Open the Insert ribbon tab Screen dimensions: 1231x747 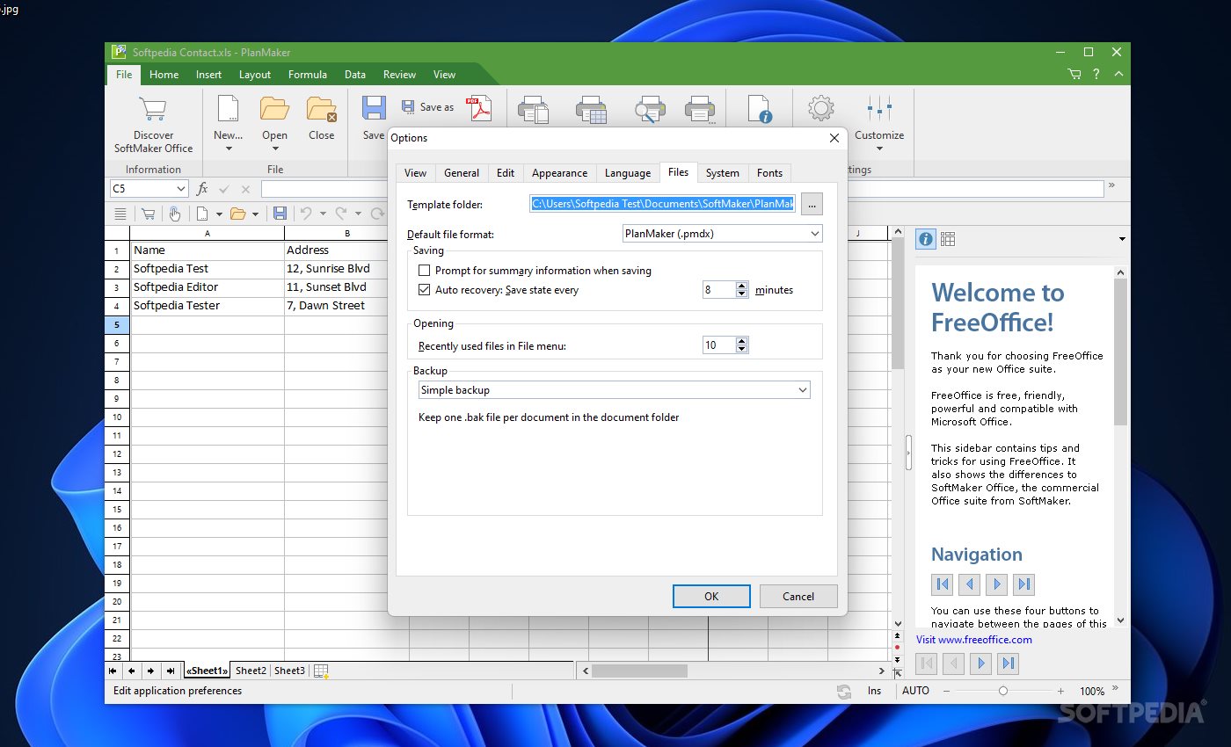pyautogui.click(x=208, y=75)
